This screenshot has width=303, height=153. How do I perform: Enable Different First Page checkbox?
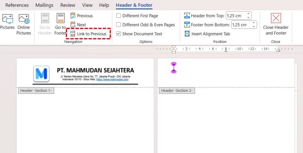(x=119, y=16)
